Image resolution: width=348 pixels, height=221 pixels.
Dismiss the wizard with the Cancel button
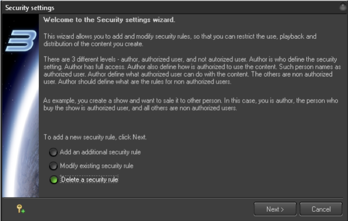click(321, 209)
